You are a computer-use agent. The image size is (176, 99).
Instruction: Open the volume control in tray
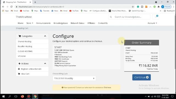pyautogui.click(x=155, y=97)
